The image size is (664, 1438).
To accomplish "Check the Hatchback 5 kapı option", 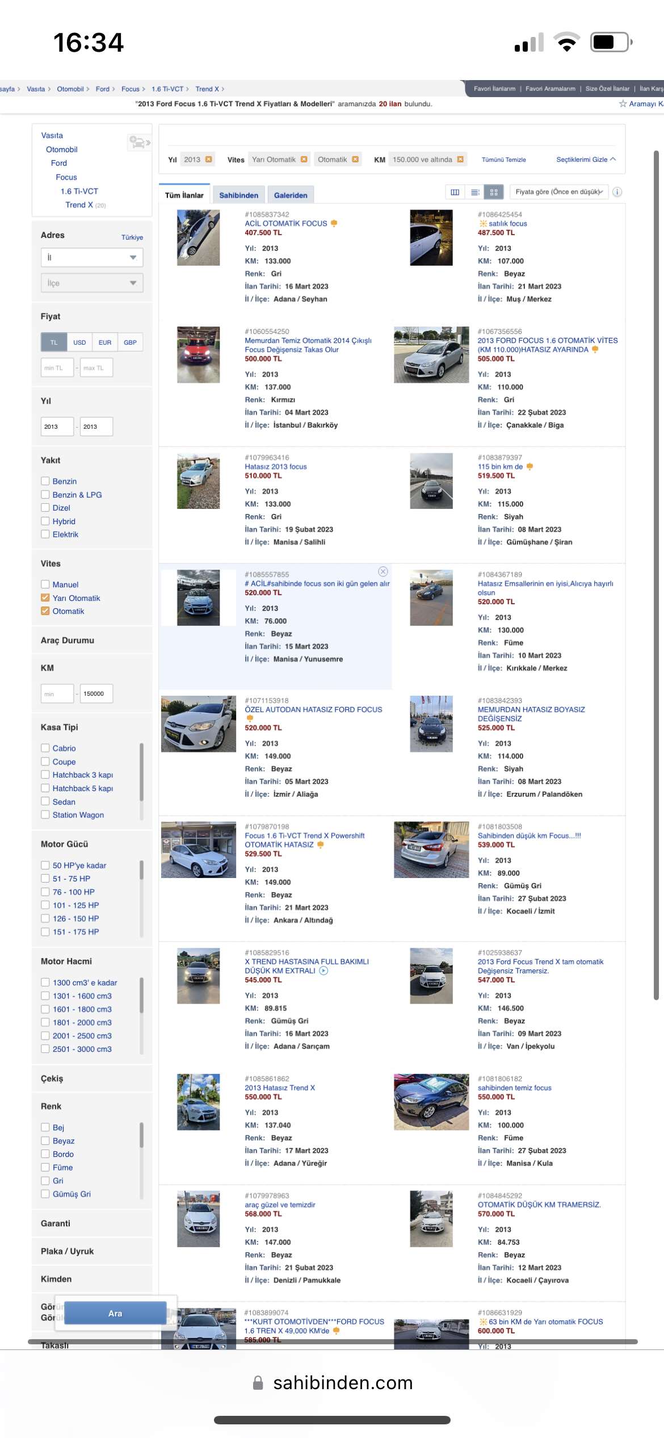I will coord(45,788).
